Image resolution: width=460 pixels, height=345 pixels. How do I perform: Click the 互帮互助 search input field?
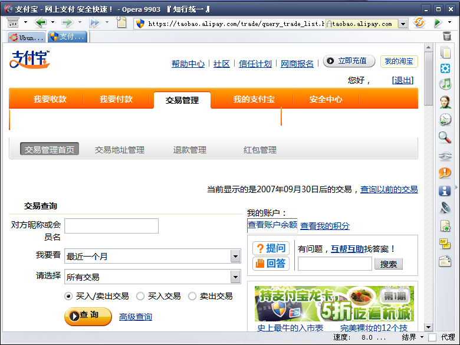(335, 264)
